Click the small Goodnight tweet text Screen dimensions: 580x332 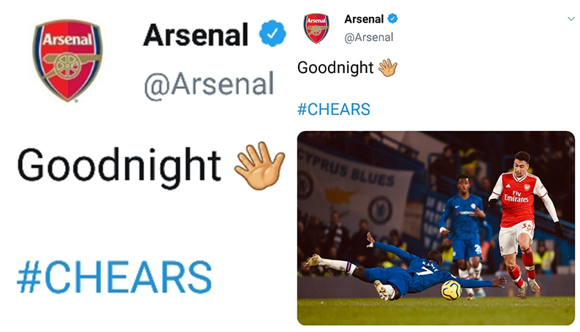pyautogui.click(x=335, y=68)
